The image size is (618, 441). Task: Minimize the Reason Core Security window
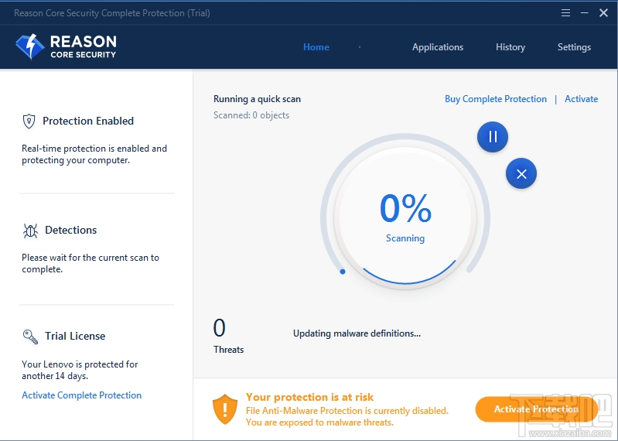[x=585, y=13]
